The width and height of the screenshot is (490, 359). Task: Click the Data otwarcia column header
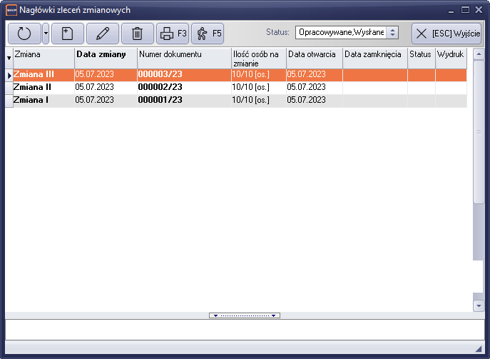tap(314, 54)
